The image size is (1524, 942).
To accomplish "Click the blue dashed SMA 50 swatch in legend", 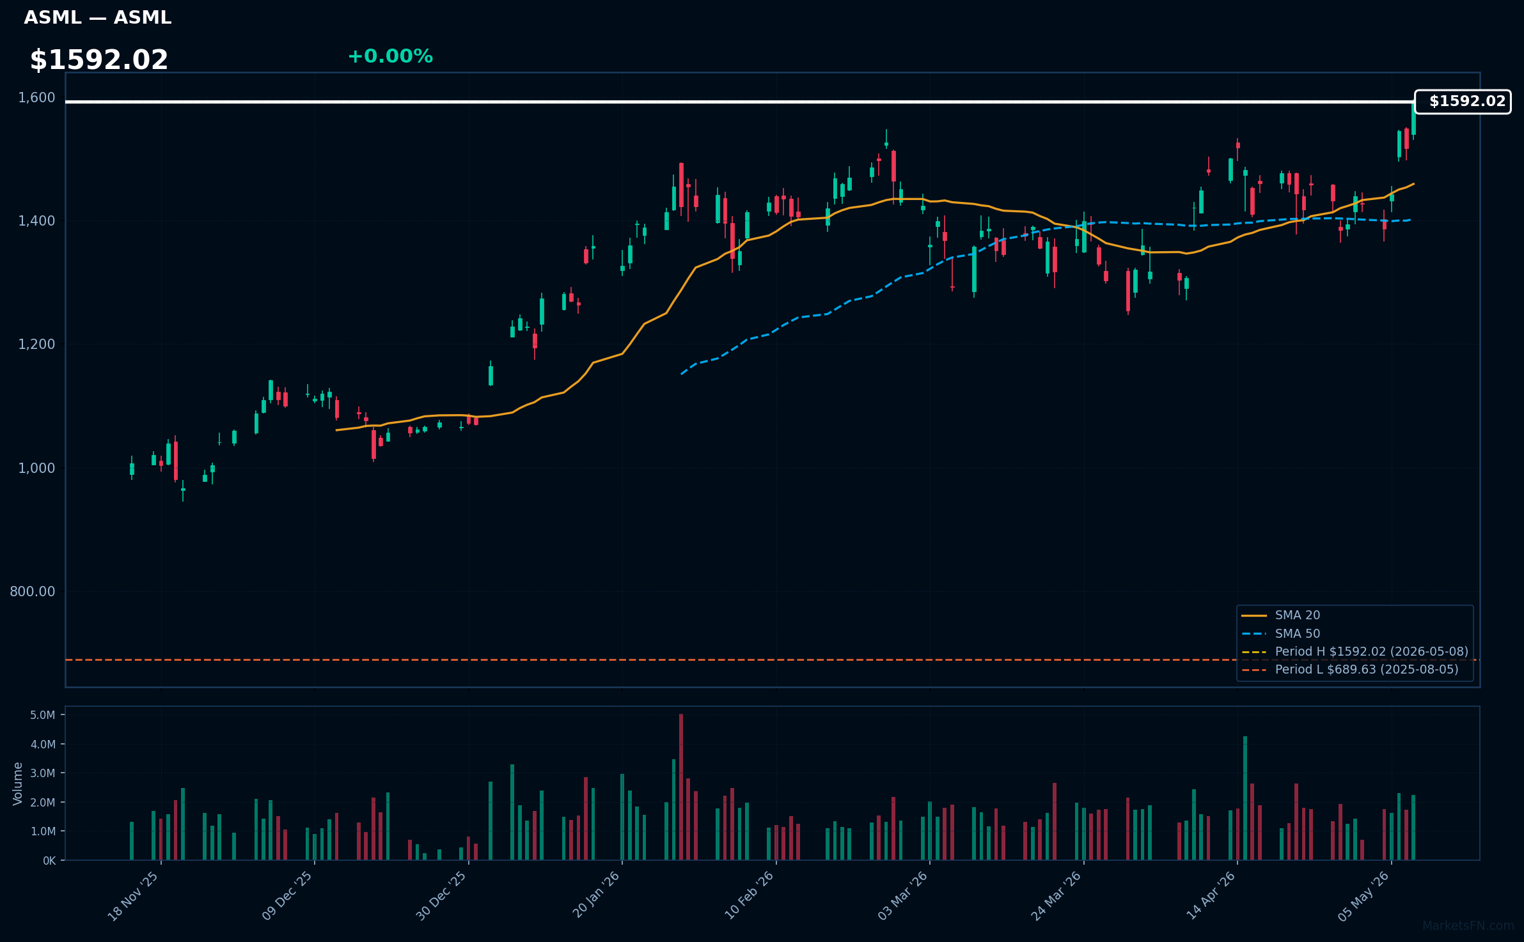I will pyautogui.click(x=1253, y=634).
